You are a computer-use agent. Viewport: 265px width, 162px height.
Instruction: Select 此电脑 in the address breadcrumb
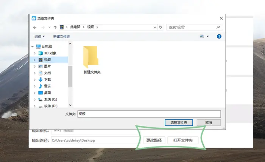click(x=75, y=27)
